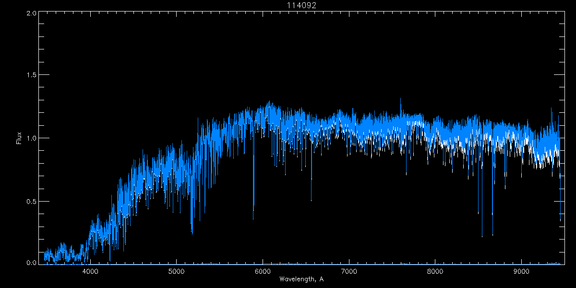Click the Flux y-axis label
This screenshot has width=576, height=288.
point(19,138)
